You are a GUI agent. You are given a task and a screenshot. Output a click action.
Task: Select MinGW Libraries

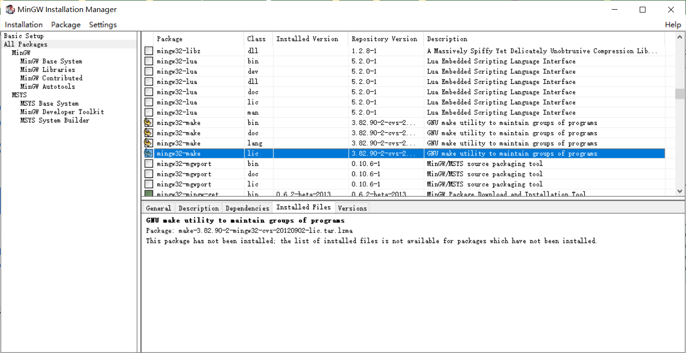[48, 69]
